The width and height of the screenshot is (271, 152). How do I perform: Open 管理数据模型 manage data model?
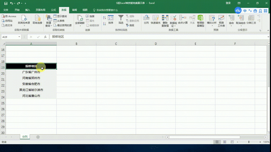(201, 21)
